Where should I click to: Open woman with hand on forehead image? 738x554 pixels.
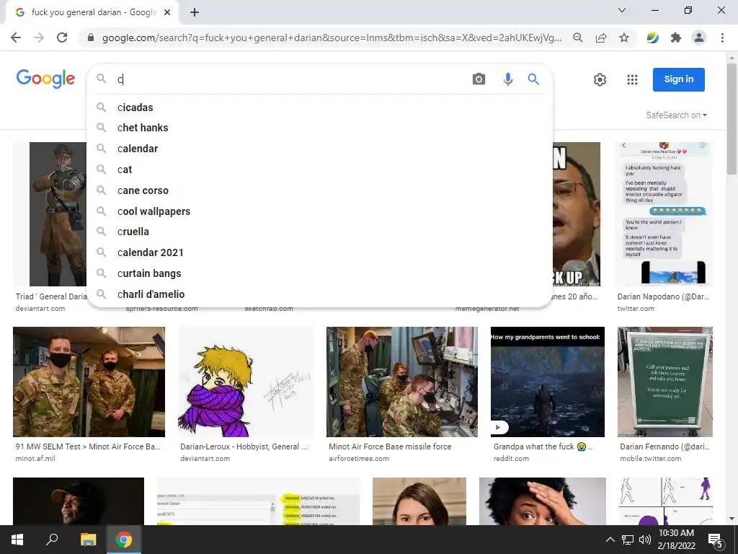[x=543, y=501]
